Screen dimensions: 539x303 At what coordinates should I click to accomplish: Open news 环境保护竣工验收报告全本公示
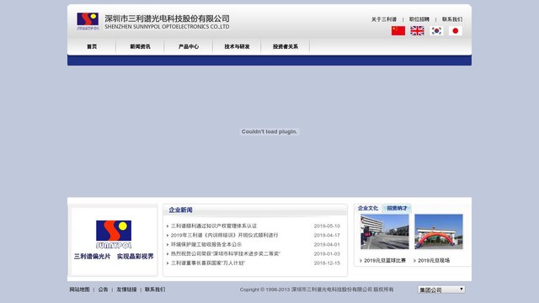(206, 245)
